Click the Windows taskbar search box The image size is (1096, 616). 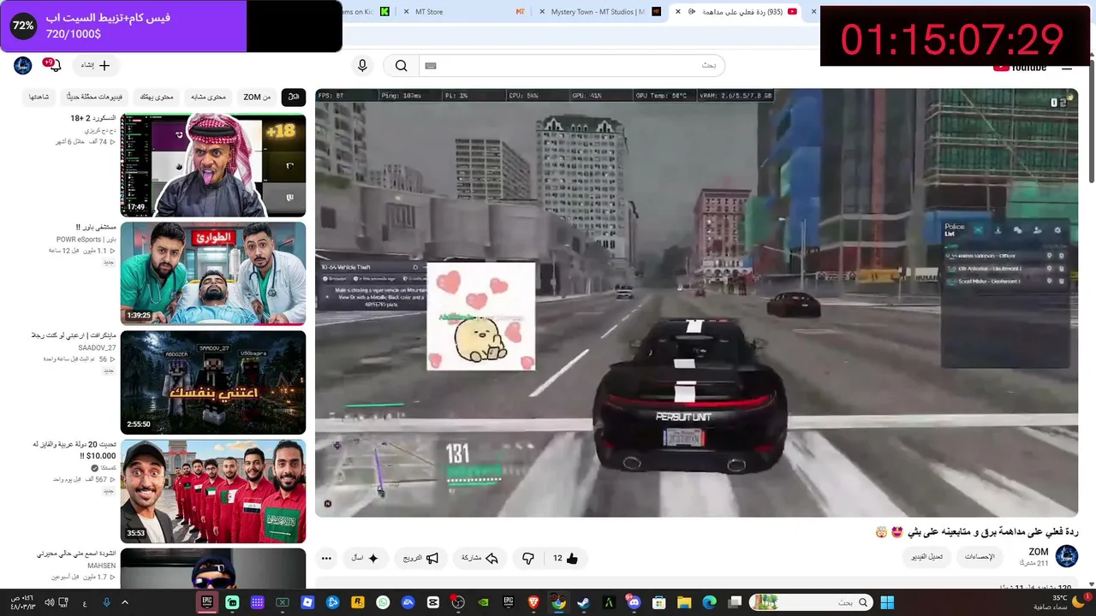[811, 602]
